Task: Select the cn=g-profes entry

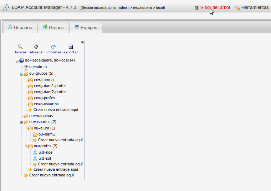Action: pos(45,98)
